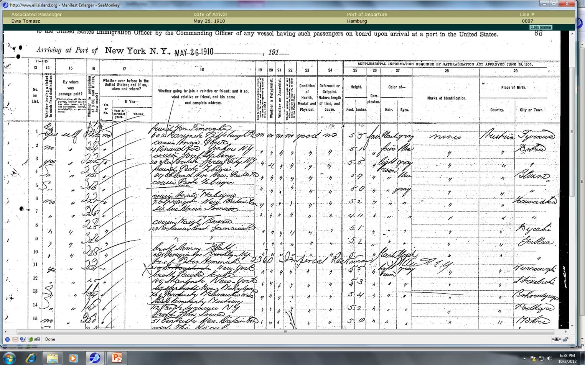585x365 pixels.
Task: Click the 'Port of Departure' label
Action: (367, 14)
